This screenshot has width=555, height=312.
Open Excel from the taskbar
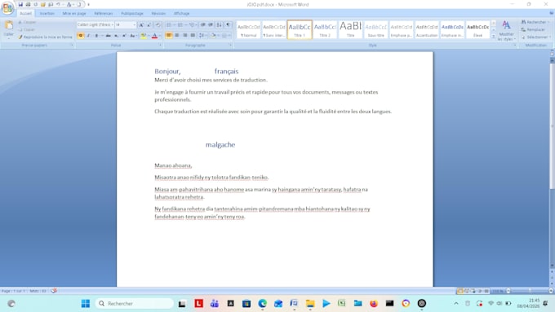click(x=341, y=304)
